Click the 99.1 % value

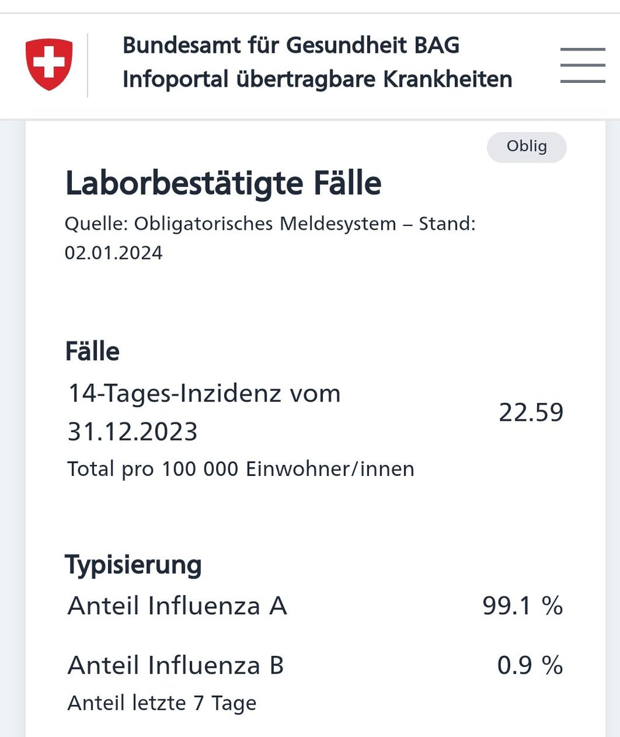tap(522, 606)
